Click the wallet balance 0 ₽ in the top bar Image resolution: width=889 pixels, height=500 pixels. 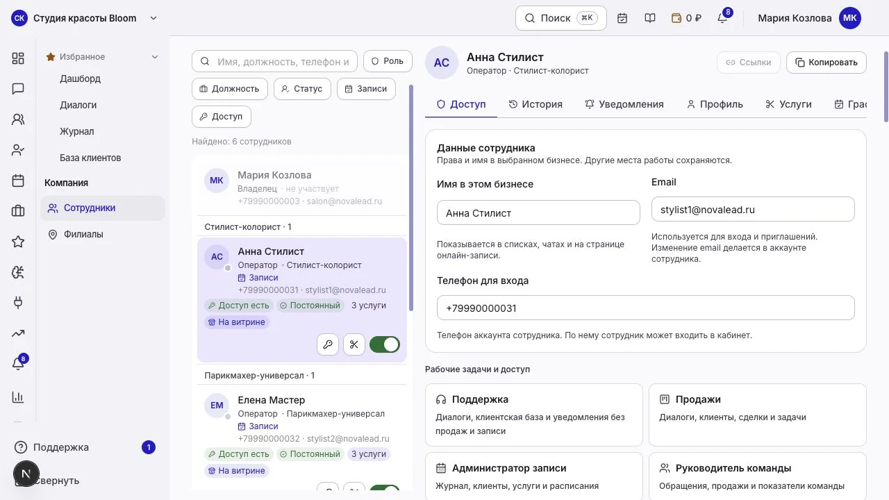coord(686,18)
